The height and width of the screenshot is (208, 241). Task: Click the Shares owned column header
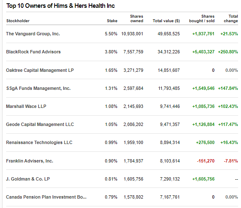pos(137,18)
